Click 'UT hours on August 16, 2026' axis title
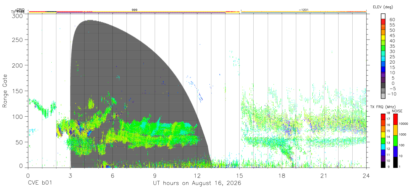Image resolution: width=412 pixels, height=190 pixels. 197,183
